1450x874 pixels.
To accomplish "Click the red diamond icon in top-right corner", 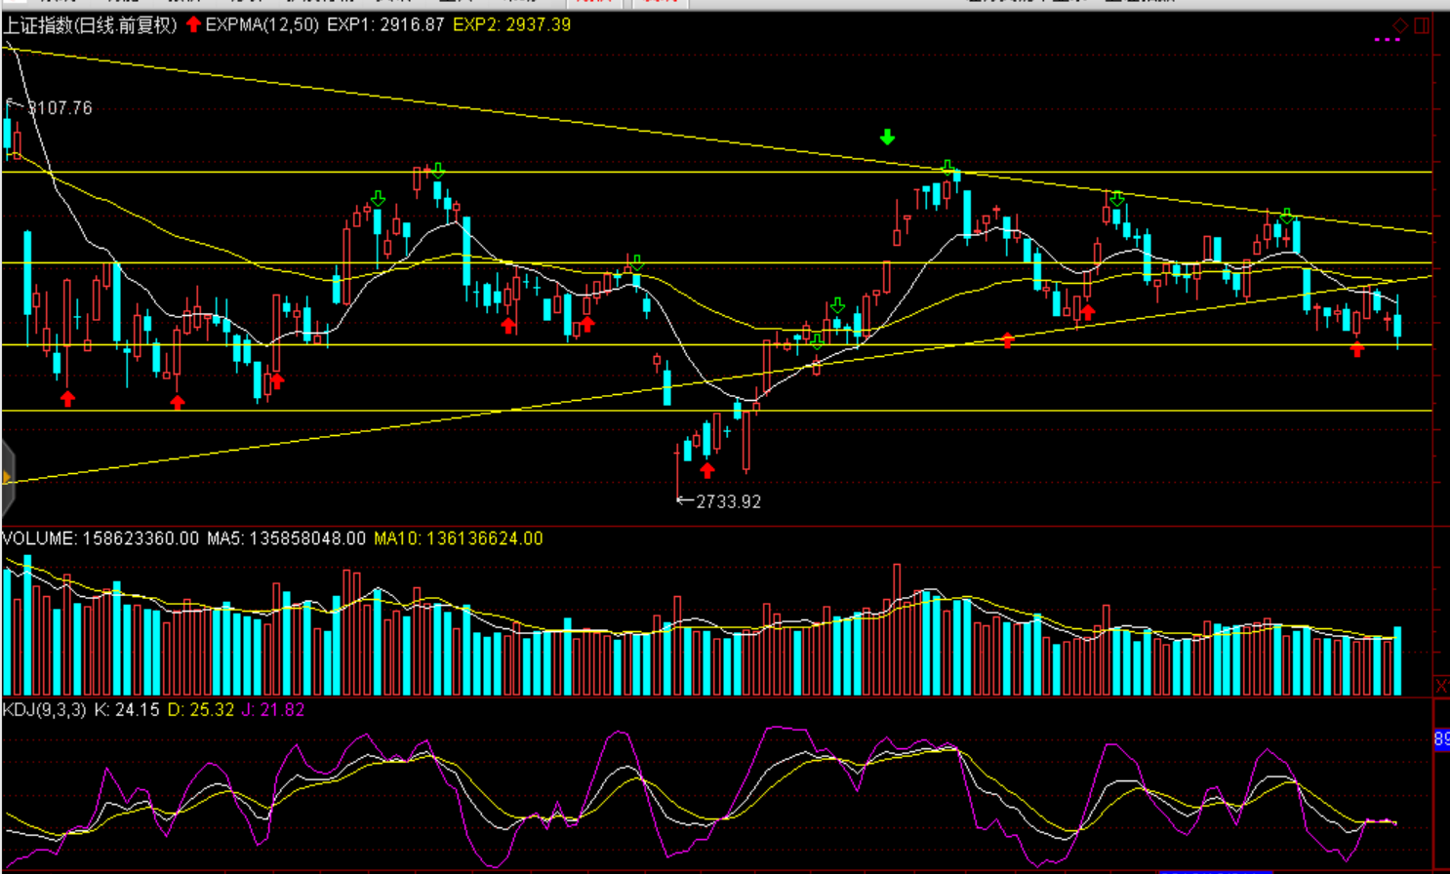I will tap(1400, 25).
